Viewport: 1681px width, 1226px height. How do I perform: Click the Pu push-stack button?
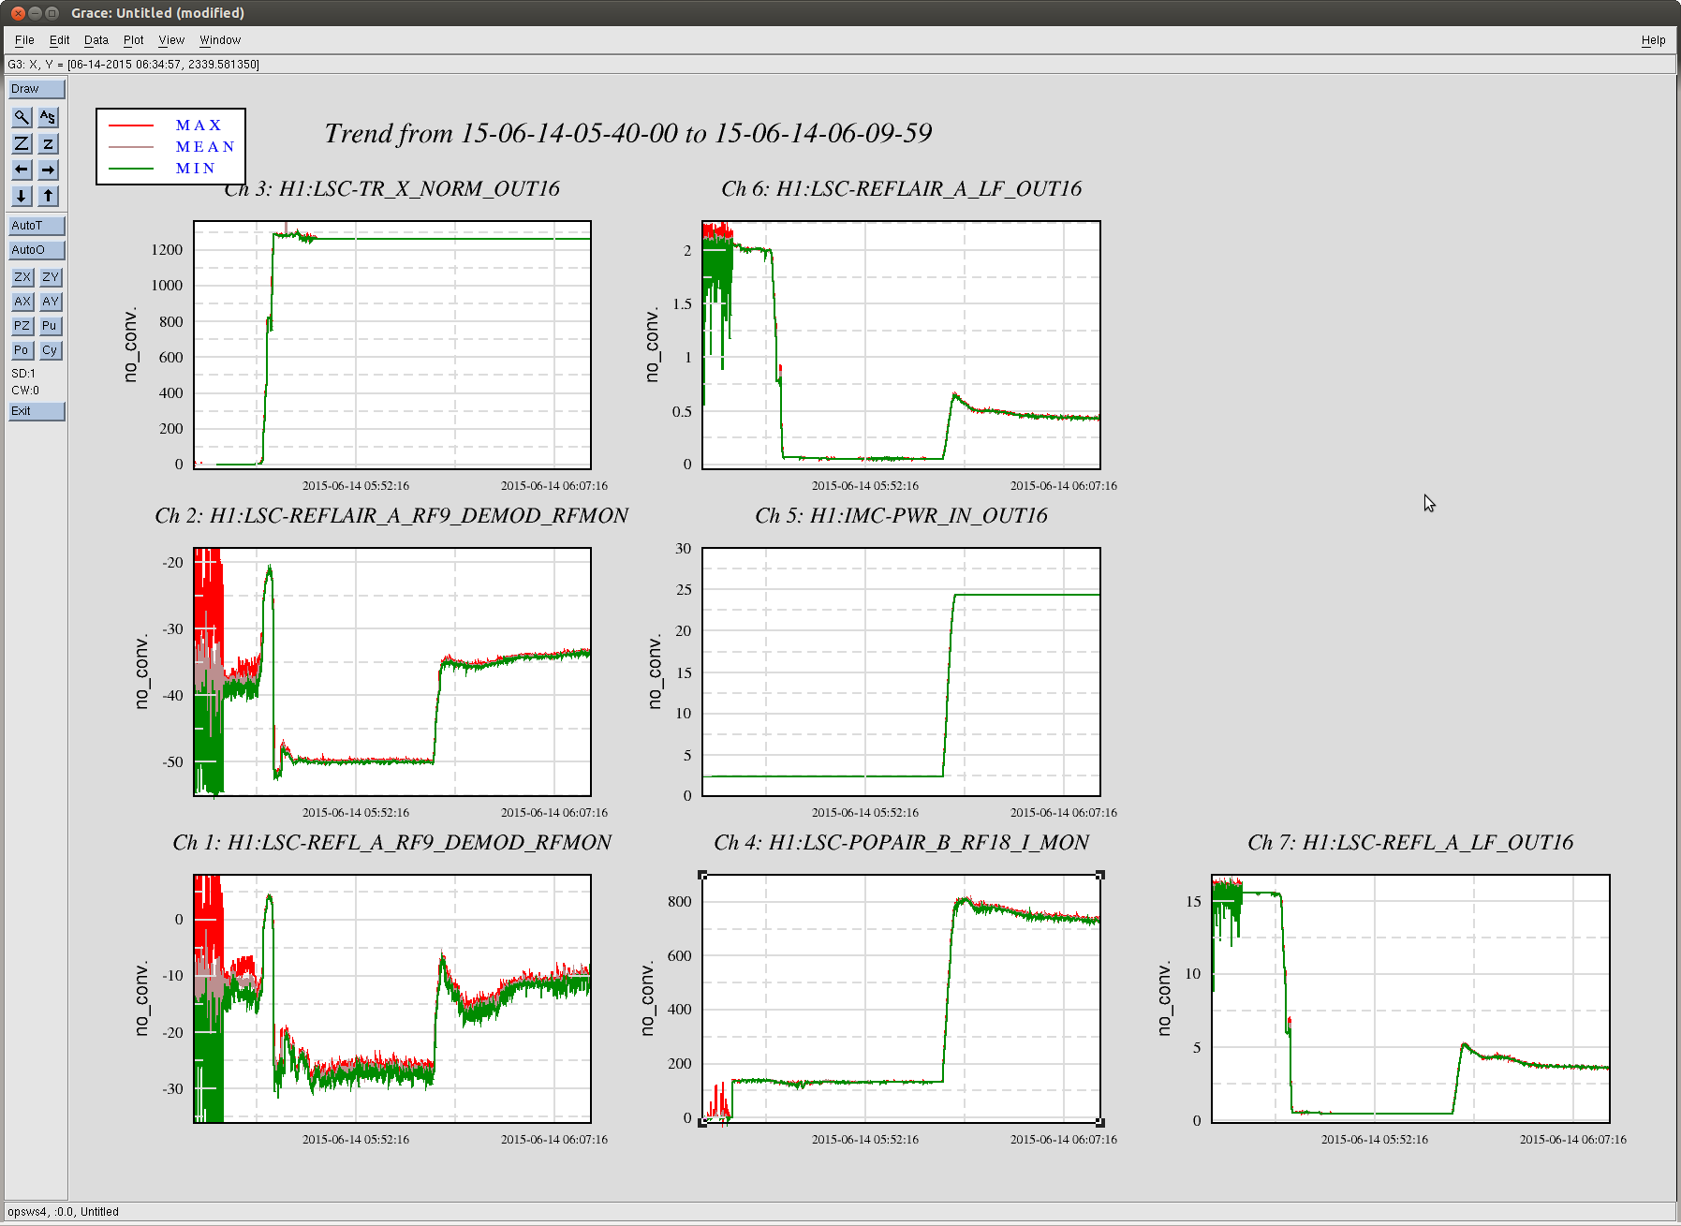coord(50,326)
